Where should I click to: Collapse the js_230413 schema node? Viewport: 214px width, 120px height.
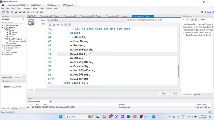tap(2, 28)
